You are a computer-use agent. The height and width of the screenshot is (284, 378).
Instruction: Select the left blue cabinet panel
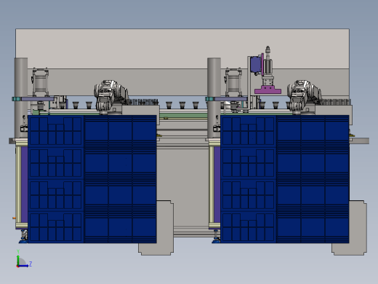click(92, 179)
